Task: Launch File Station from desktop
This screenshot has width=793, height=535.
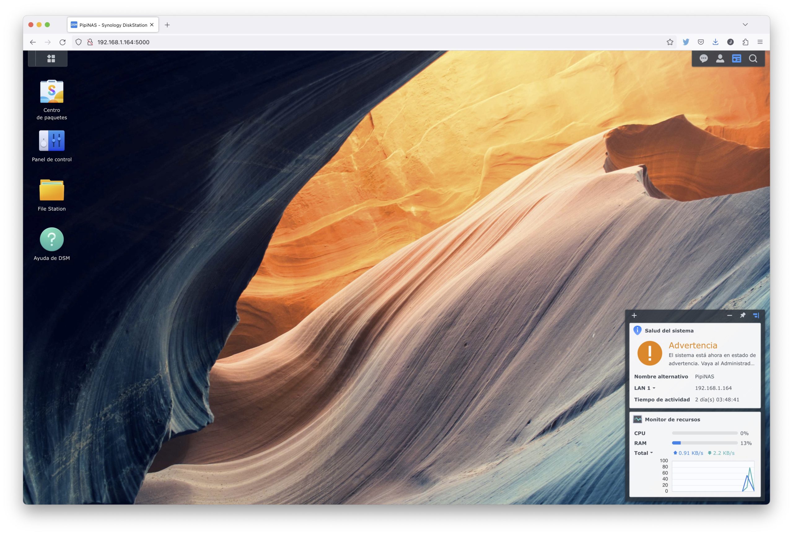Action: (x=51, y=190)
